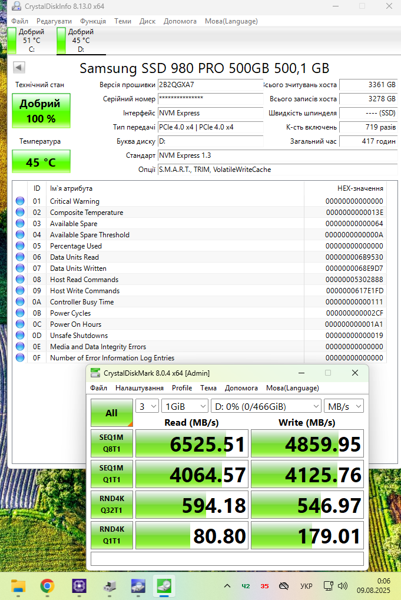Click the CrystalDiskMark taskbar icon
Image resolution: width=401 pixels, height=600 pixels.
(x=164, y=586)
